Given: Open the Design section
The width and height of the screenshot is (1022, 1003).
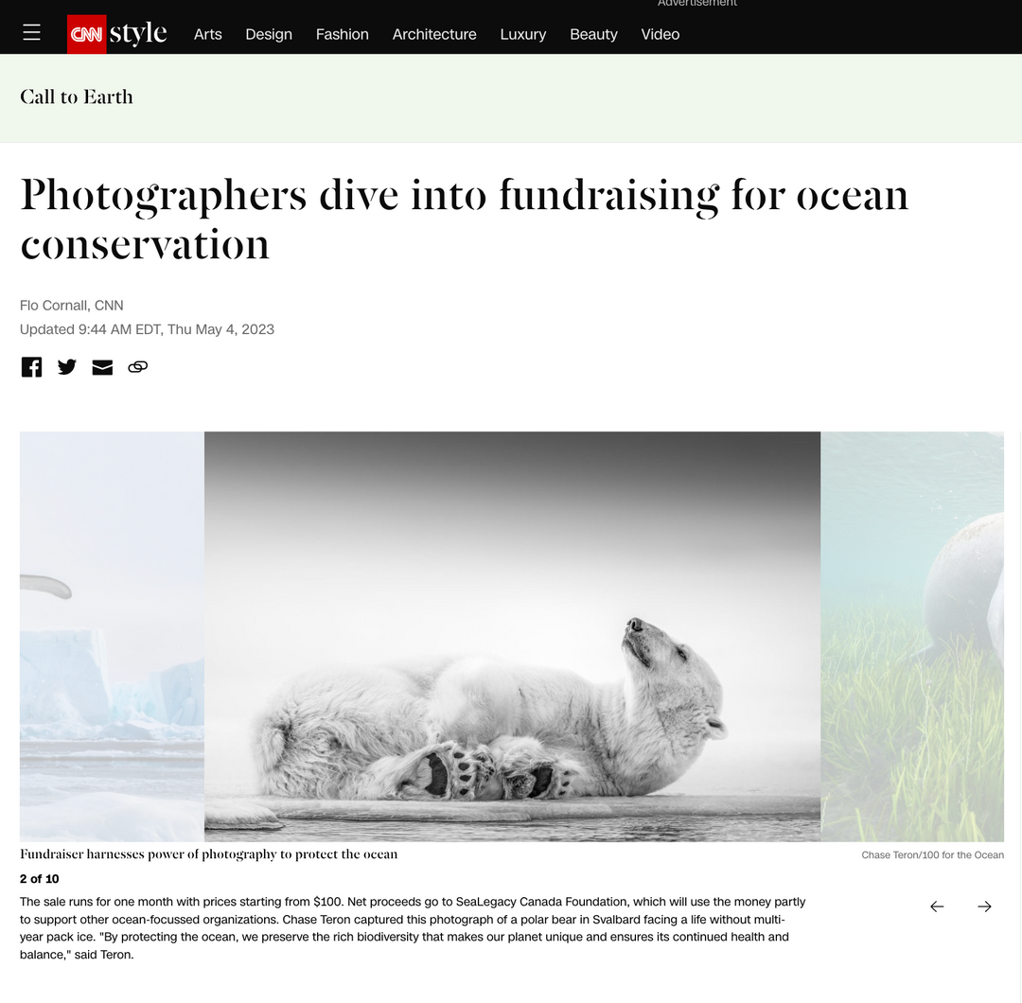Looking at the screenshot, I should point(269,35).
